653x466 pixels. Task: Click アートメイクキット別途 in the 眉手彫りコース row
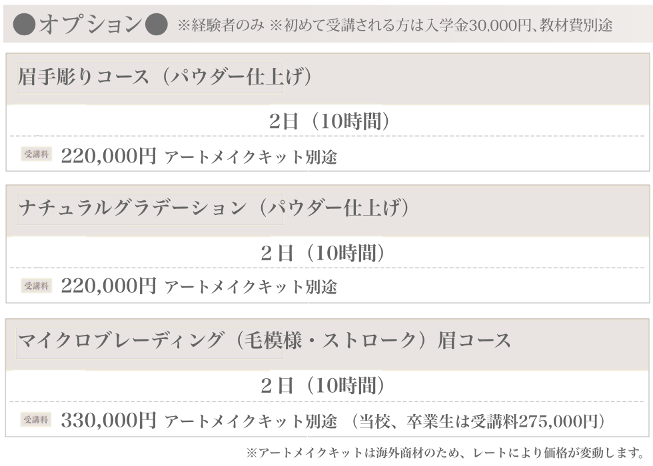pos(251,157)
